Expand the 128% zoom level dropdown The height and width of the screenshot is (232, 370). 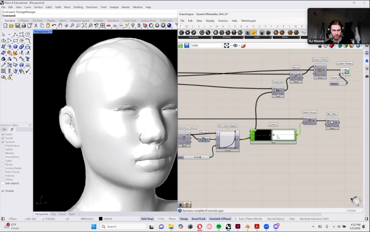click(x=221, y=46)
